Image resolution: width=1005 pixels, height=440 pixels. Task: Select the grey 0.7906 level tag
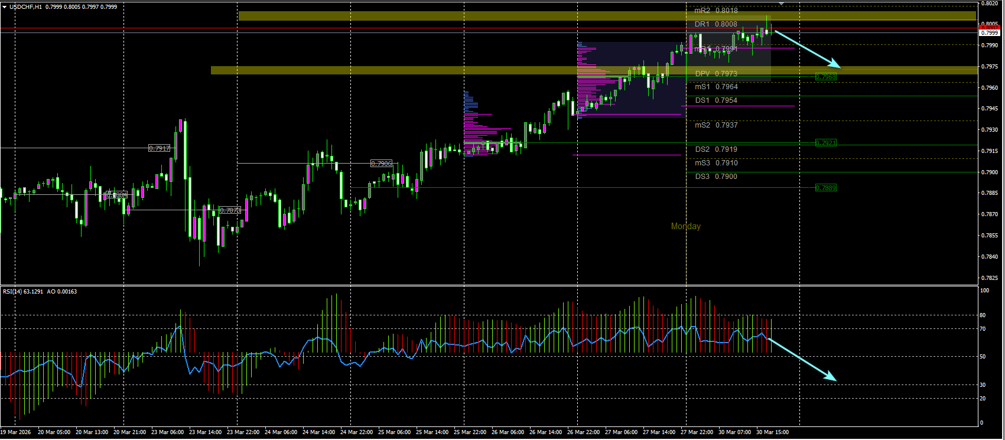382,164
